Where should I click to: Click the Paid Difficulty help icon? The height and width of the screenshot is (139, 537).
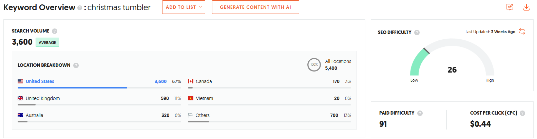tap(420, 113)
